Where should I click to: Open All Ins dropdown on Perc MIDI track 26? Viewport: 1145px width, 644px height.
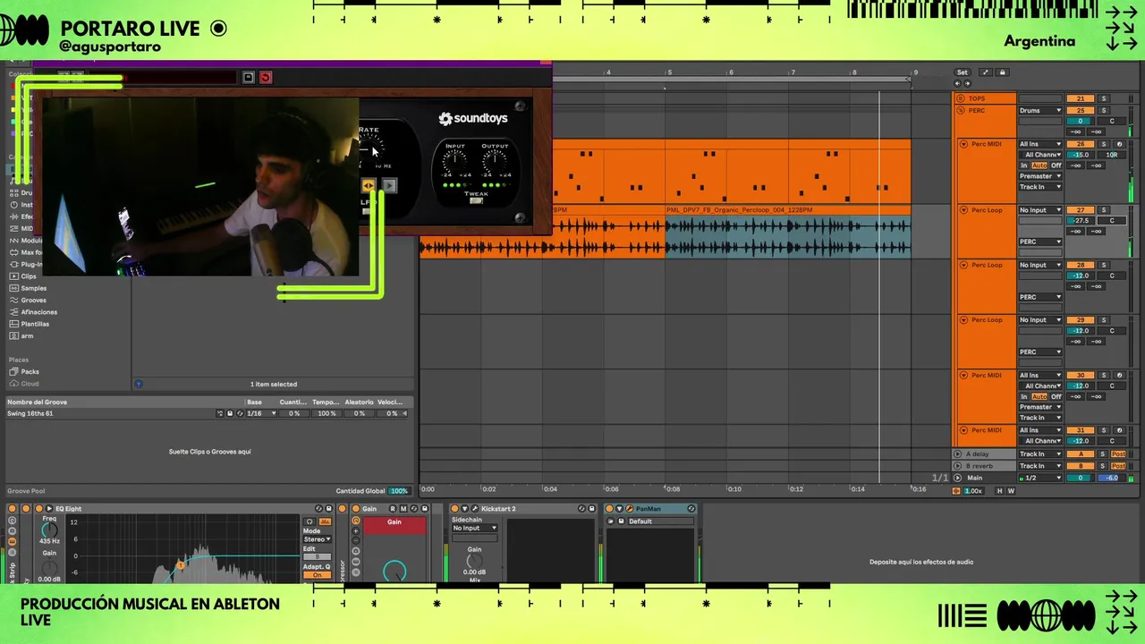[x=1040, y=144]
